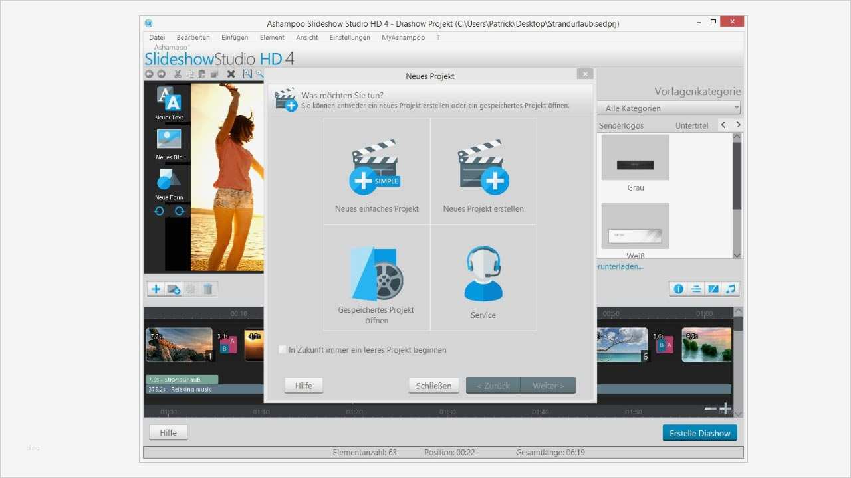Close the Neues Projekt dialog
851x478 pixels.
(584, 74)
